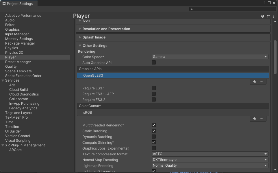
Task: Open TextMesh Pro settings
Action: click(16, 117)
